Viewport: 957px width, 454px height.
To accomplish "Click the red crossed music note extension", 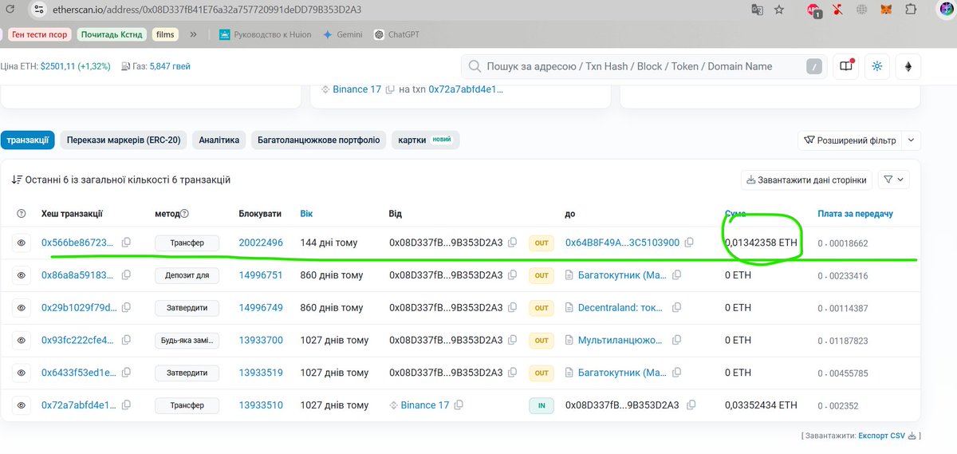I will tap(837, 10).
